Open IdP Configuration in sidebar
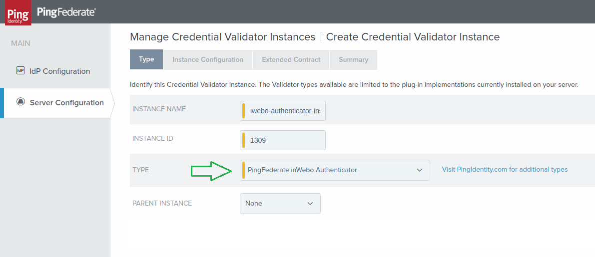The width and height of the screenshot is (595, 257). click(59, 71)
